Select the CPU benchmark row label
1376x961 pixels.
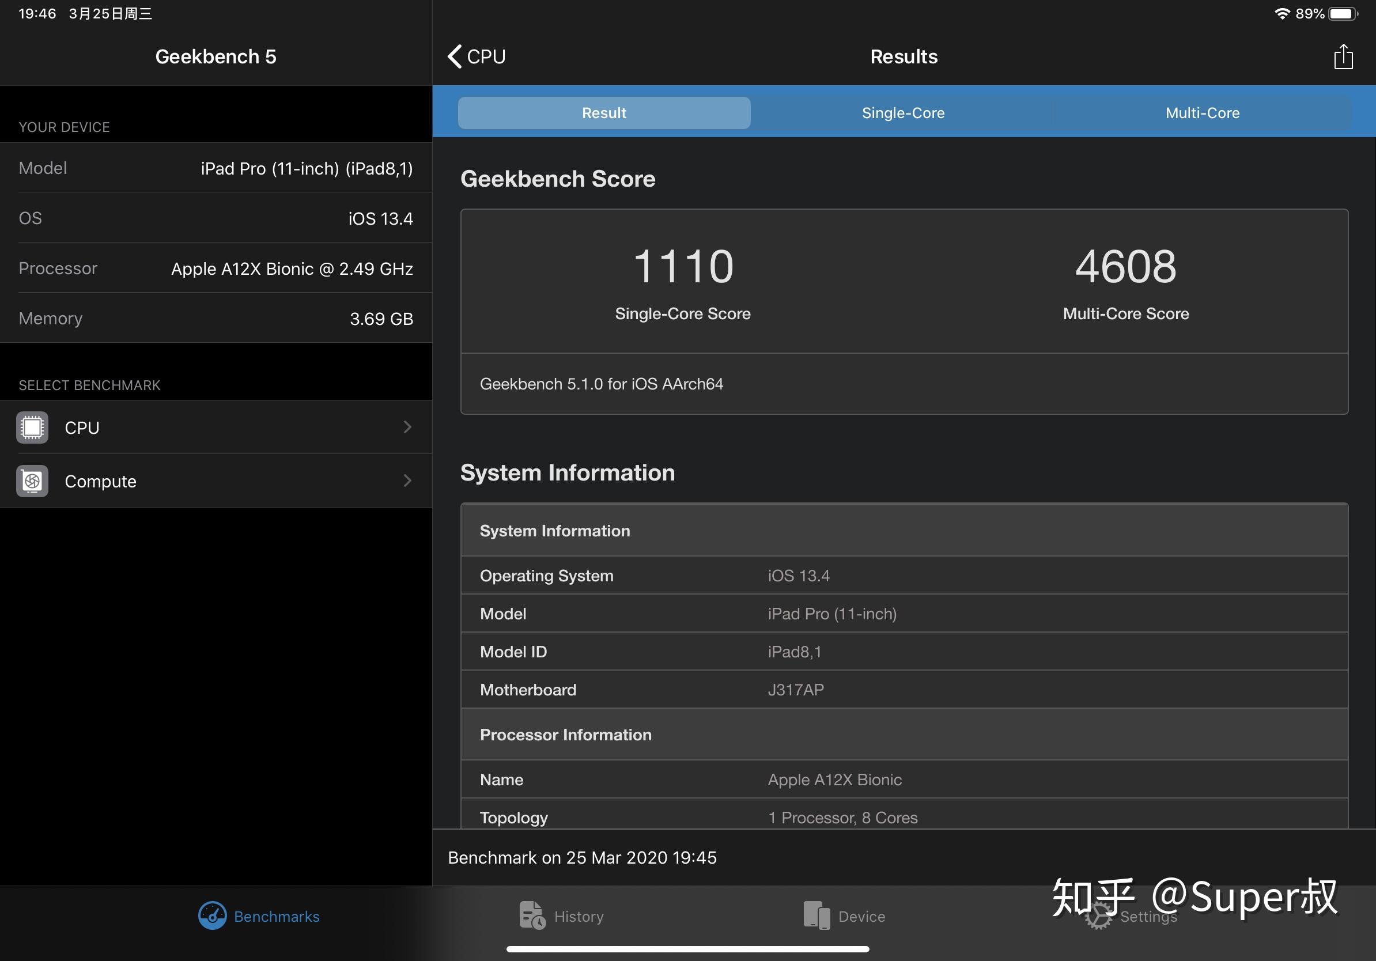[82, 427]
